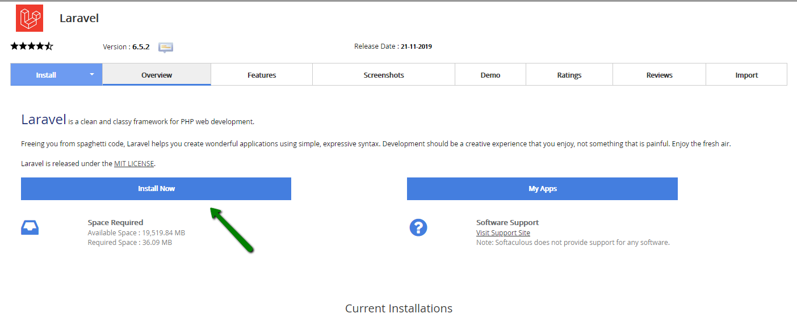Image resolution: width=797 pixels, height=326 pixels.
Task: Click the Laravel title heading
Action: click(x=79, y=18)
